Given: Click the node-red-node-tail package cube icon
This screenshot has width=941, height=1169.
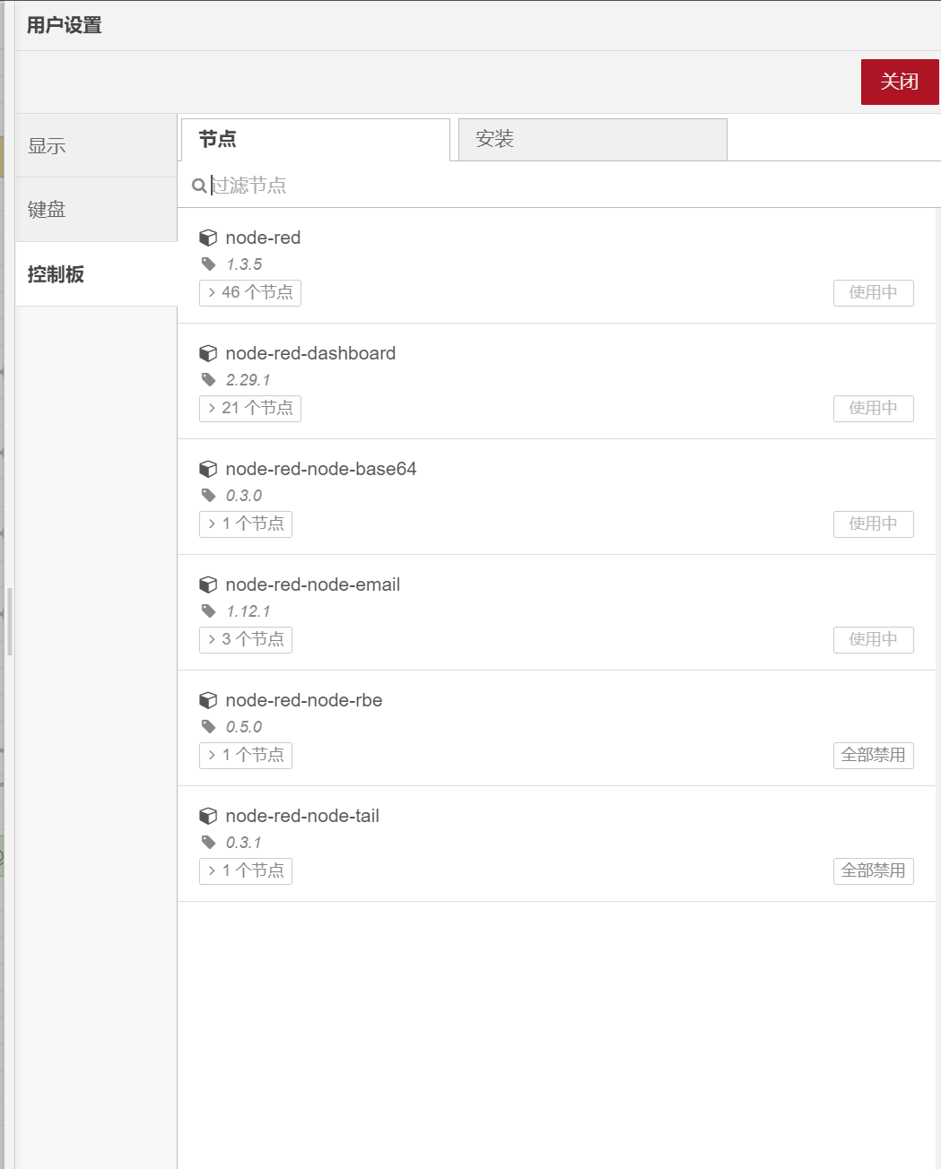Looking at the screenshot, I should [208, 816].
